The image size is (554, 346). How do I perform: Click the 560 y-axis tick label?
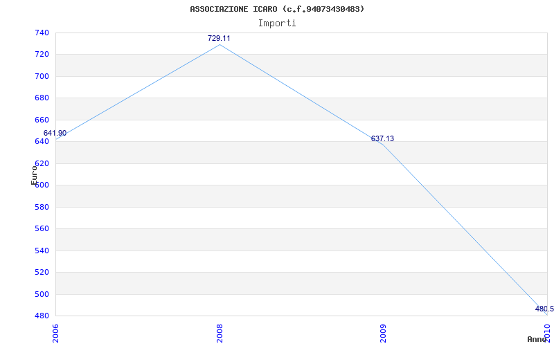coord(42,229)
